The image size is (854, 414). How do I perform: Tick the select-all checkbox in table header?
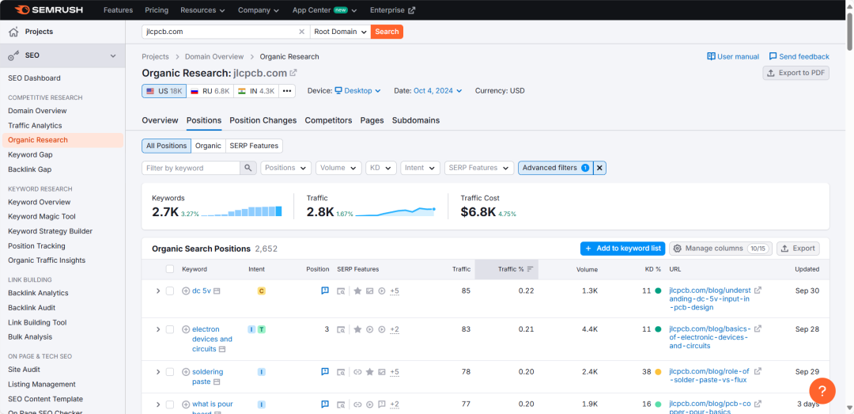click(x=170, y=269)
